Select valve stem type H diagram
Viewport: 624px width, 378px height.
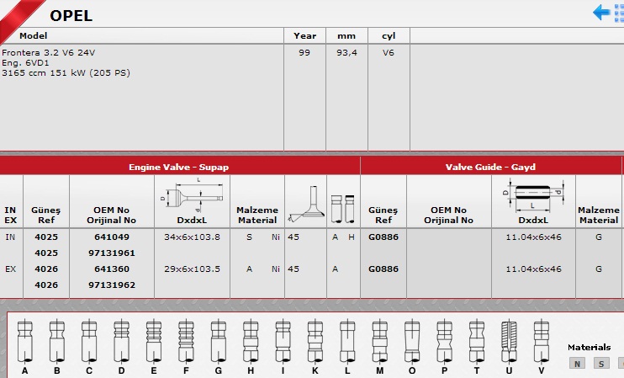251,341
